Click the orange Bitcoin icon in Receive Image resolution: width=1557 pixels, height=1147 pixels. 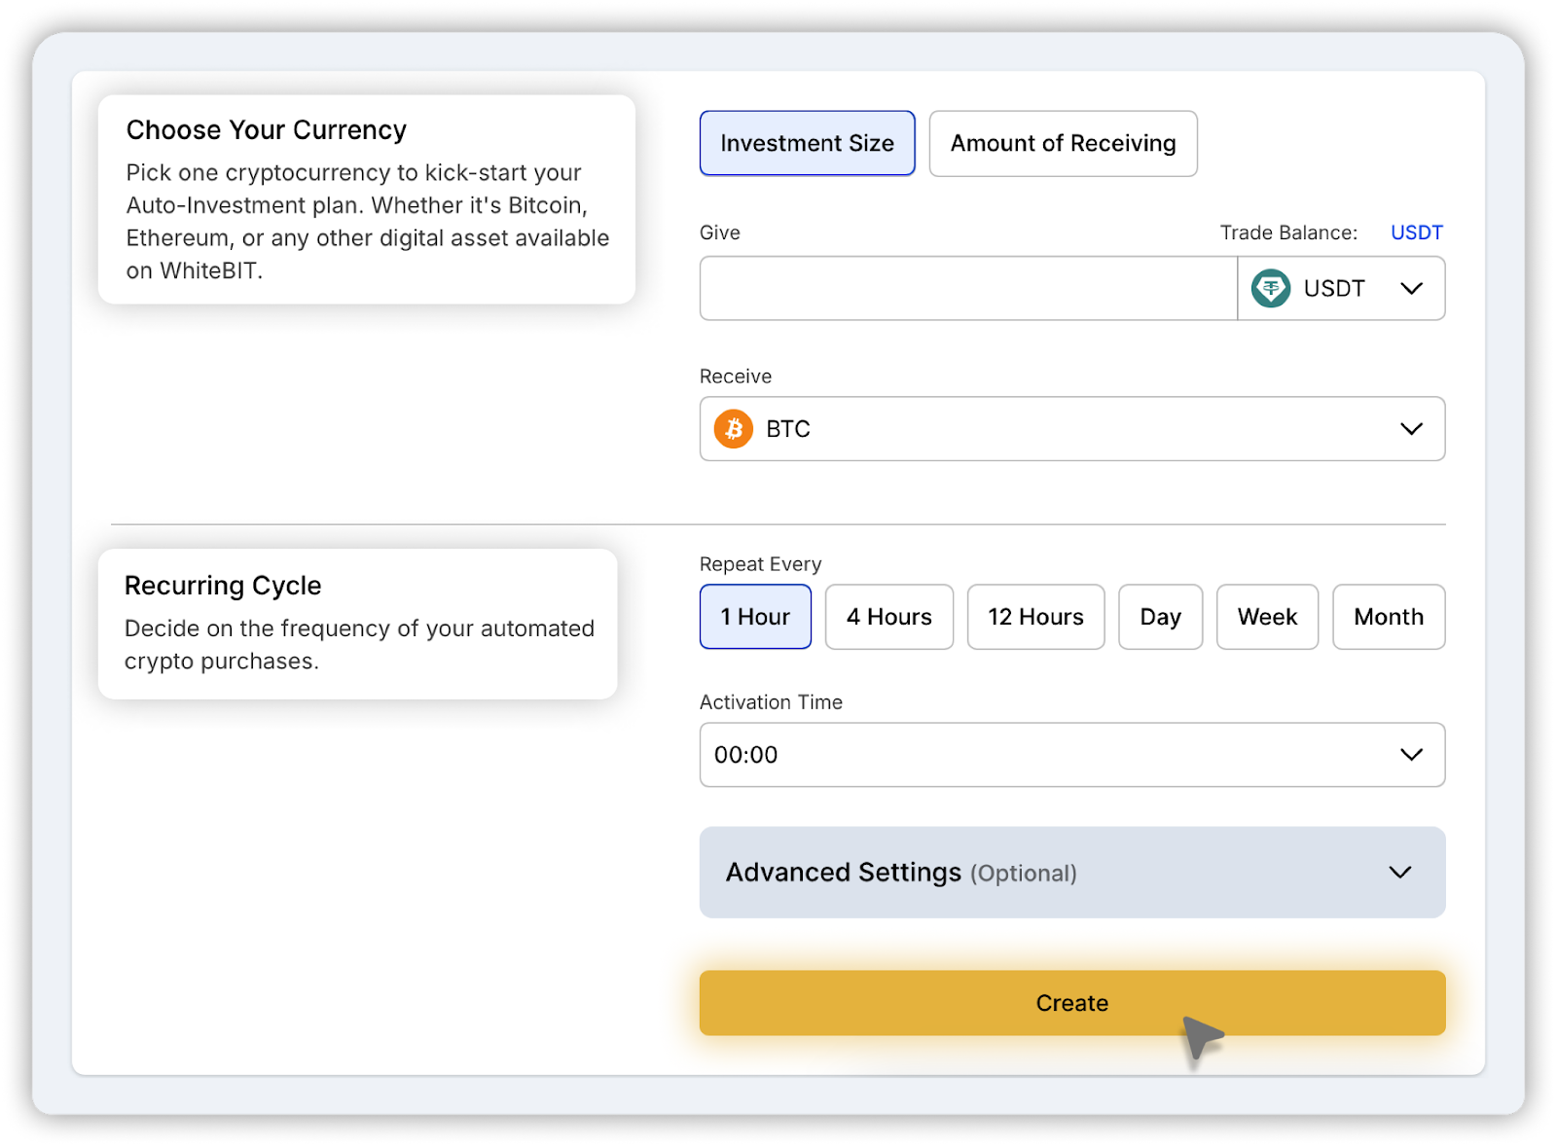click(733, 429)
